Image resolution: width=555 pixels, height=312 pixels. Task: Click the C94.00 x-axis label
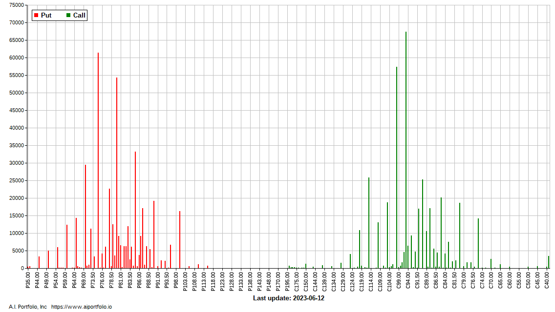(x=408, y=280)
